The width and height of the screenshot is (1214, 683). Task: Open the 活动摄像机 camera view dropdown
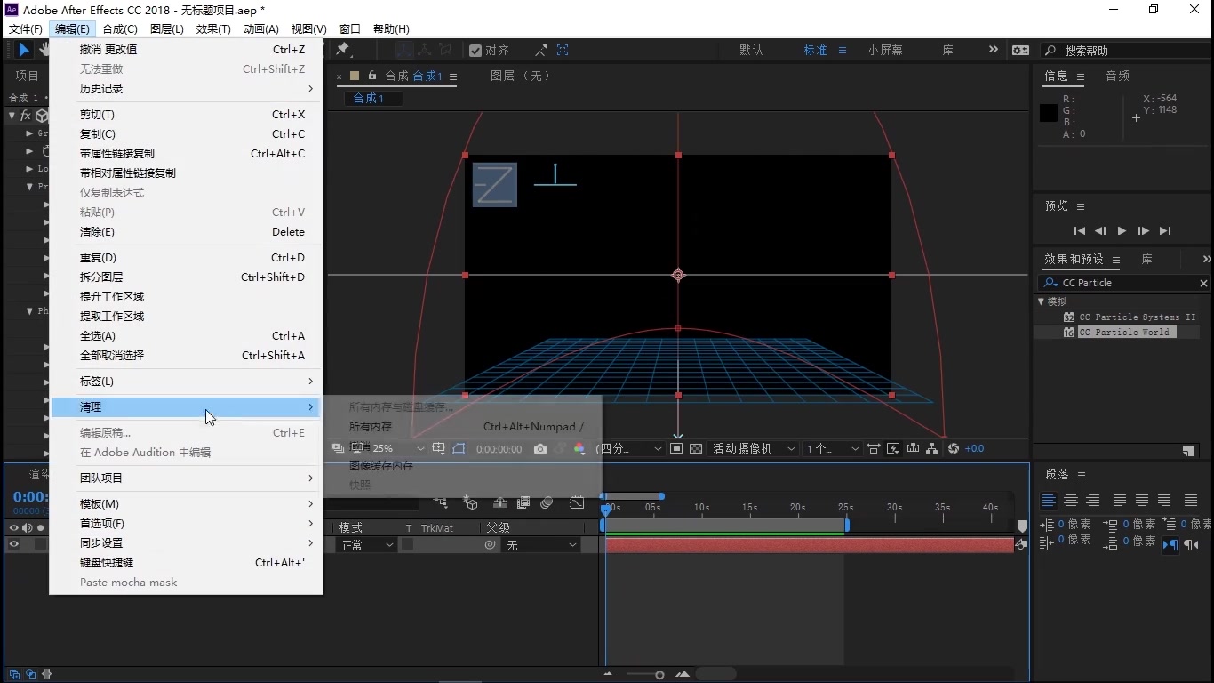tap(753, 449)
